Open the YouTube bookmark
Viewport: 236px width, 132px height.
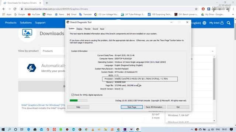(x=34, y=14)
